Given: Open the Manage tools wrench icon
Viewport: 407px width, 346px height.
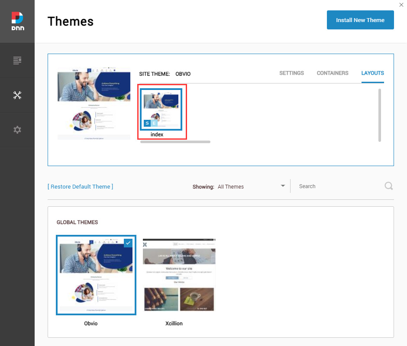Looking at the screenshot, I should click(17, 95).
